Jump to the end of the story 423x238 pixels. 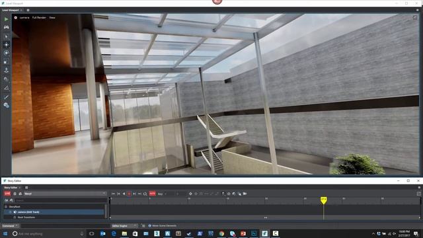click(x=139, y=194)
